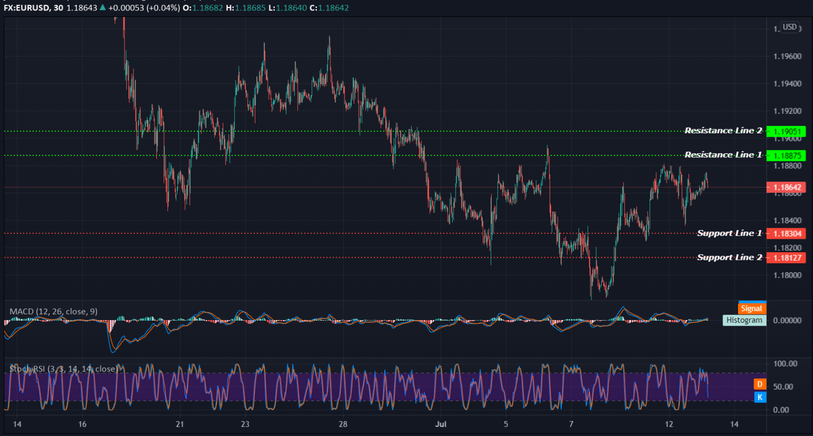
Task: Click the Stoch RSI indicator title
Action: tap(64, 369)
